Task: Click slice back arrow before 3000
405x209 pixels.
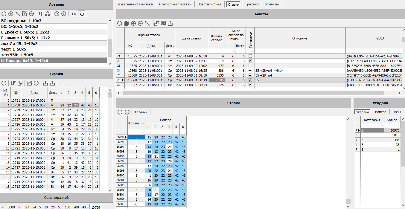Action: [3, 207]
